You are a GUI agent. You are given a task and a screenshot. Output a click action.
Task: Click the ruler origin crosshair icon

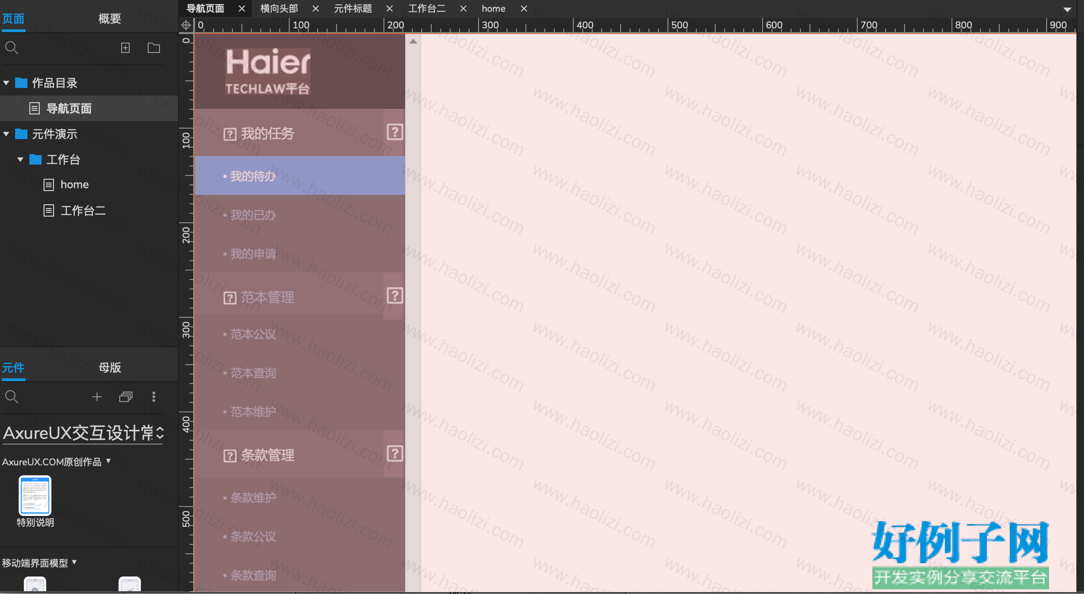(x=186, y=25)
